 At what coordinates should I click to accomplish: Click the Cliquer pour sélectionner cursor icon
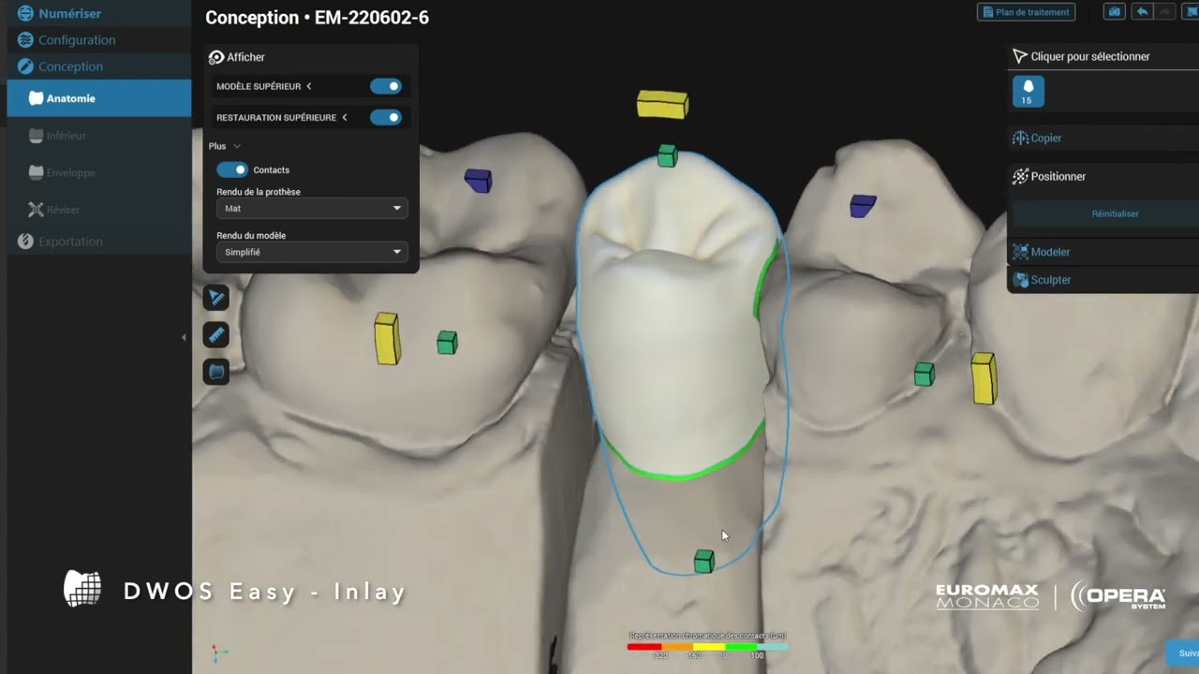pos(1020,56)
